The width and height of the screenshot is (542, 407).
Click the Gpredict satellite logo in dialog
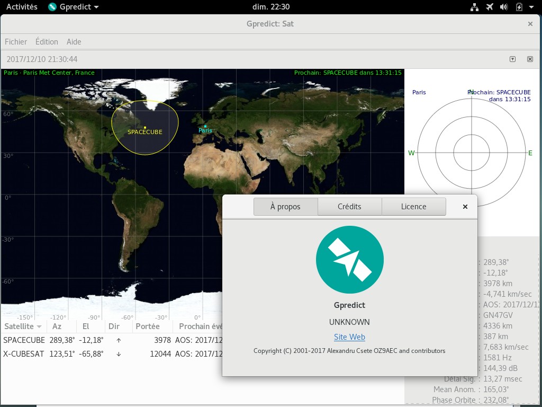pos(349,260)
